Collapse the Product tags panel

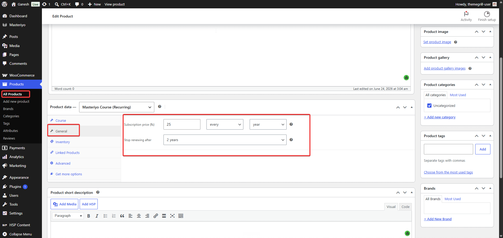(x=490, y=136)
